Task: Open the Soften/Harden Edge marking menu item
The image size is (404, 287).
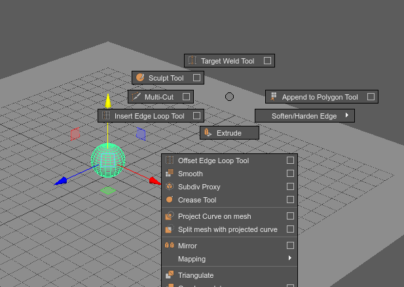Action: [304, 116]
